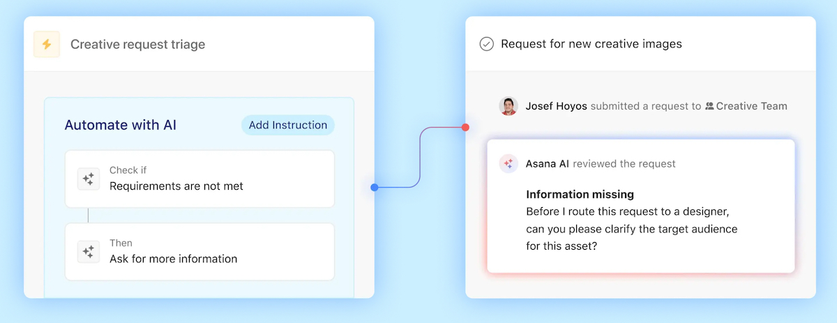Mark 'Request for new creative images' complete
Viewport: 837px width, 323px height.
(486, 44)
